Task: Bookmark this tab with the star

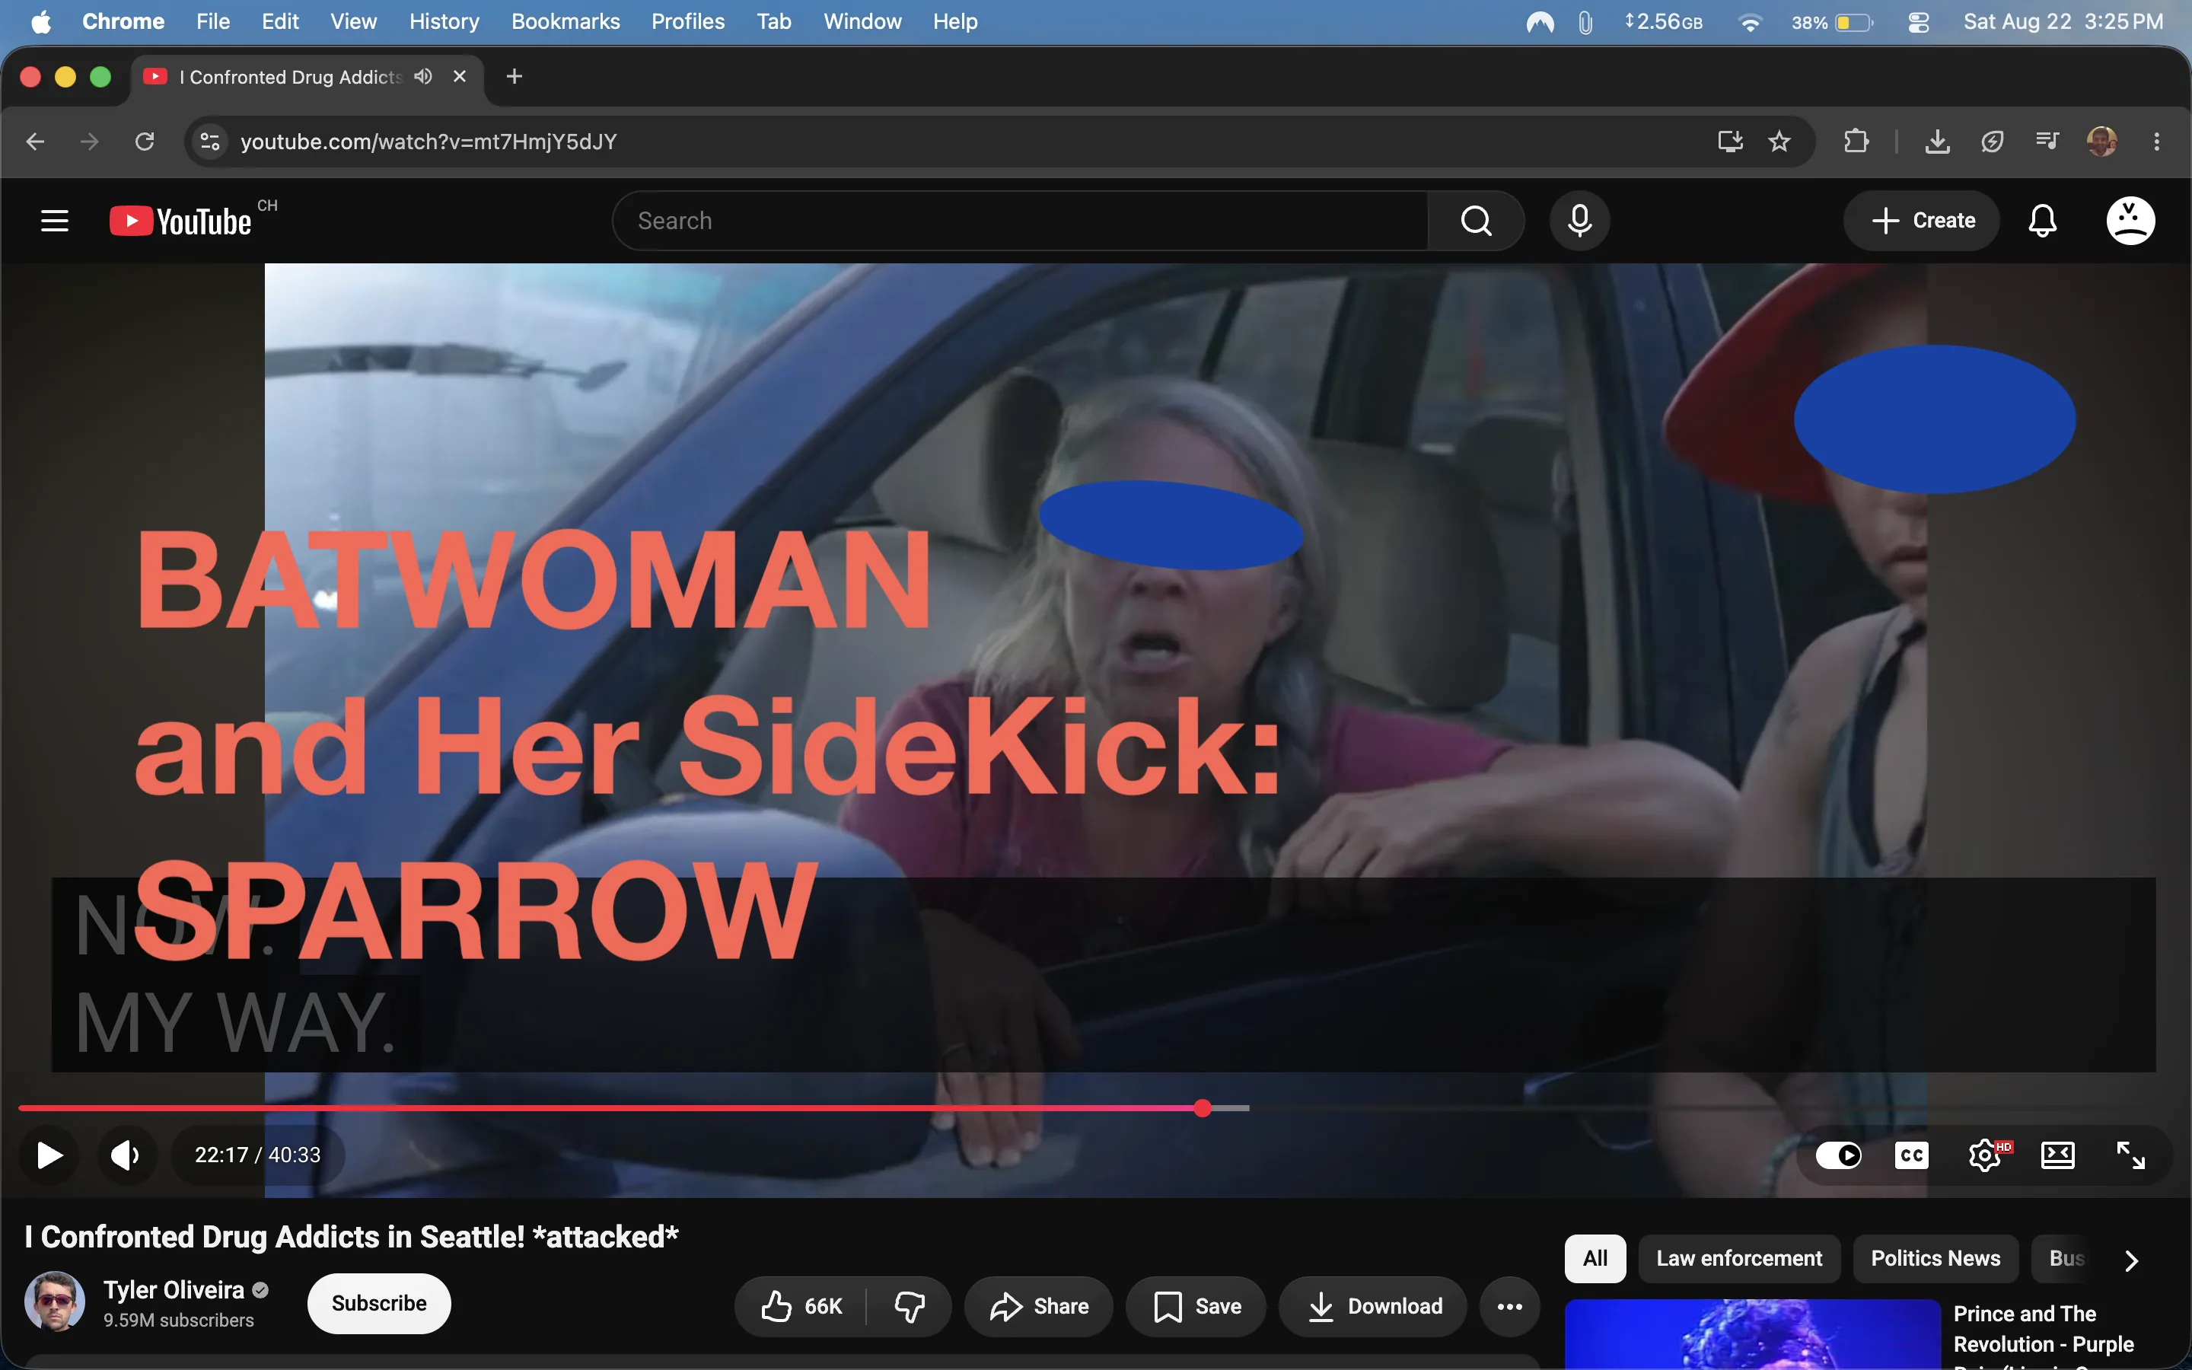Action: [x=1779, y=142]
